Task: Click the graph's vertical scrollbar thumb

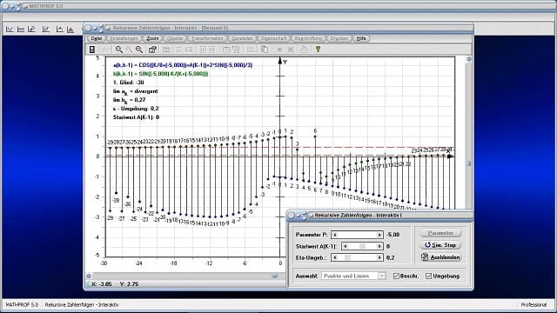Action: click(468, 163)
